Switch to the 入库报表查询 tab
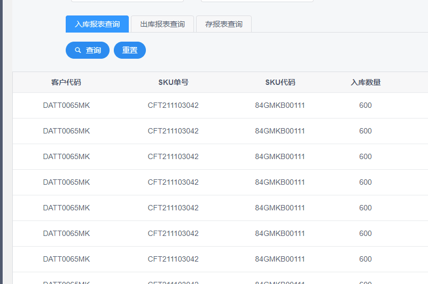 pos(97,24)
